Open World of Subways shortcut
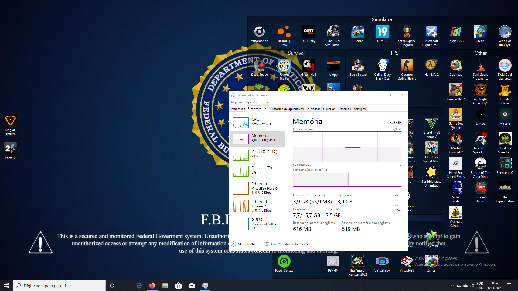This screenshot has width=518, height=291. pos(505,36)
